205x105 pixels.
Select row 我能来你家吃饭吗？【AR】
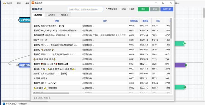pos(101,26)
